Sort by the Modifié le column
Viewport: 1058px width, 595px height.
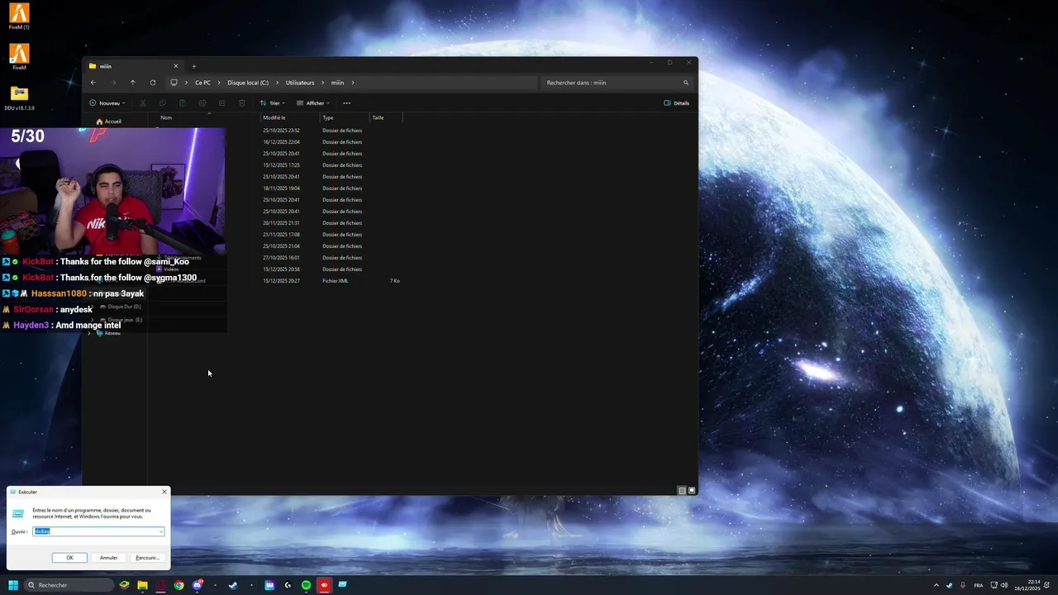[274, 117]
